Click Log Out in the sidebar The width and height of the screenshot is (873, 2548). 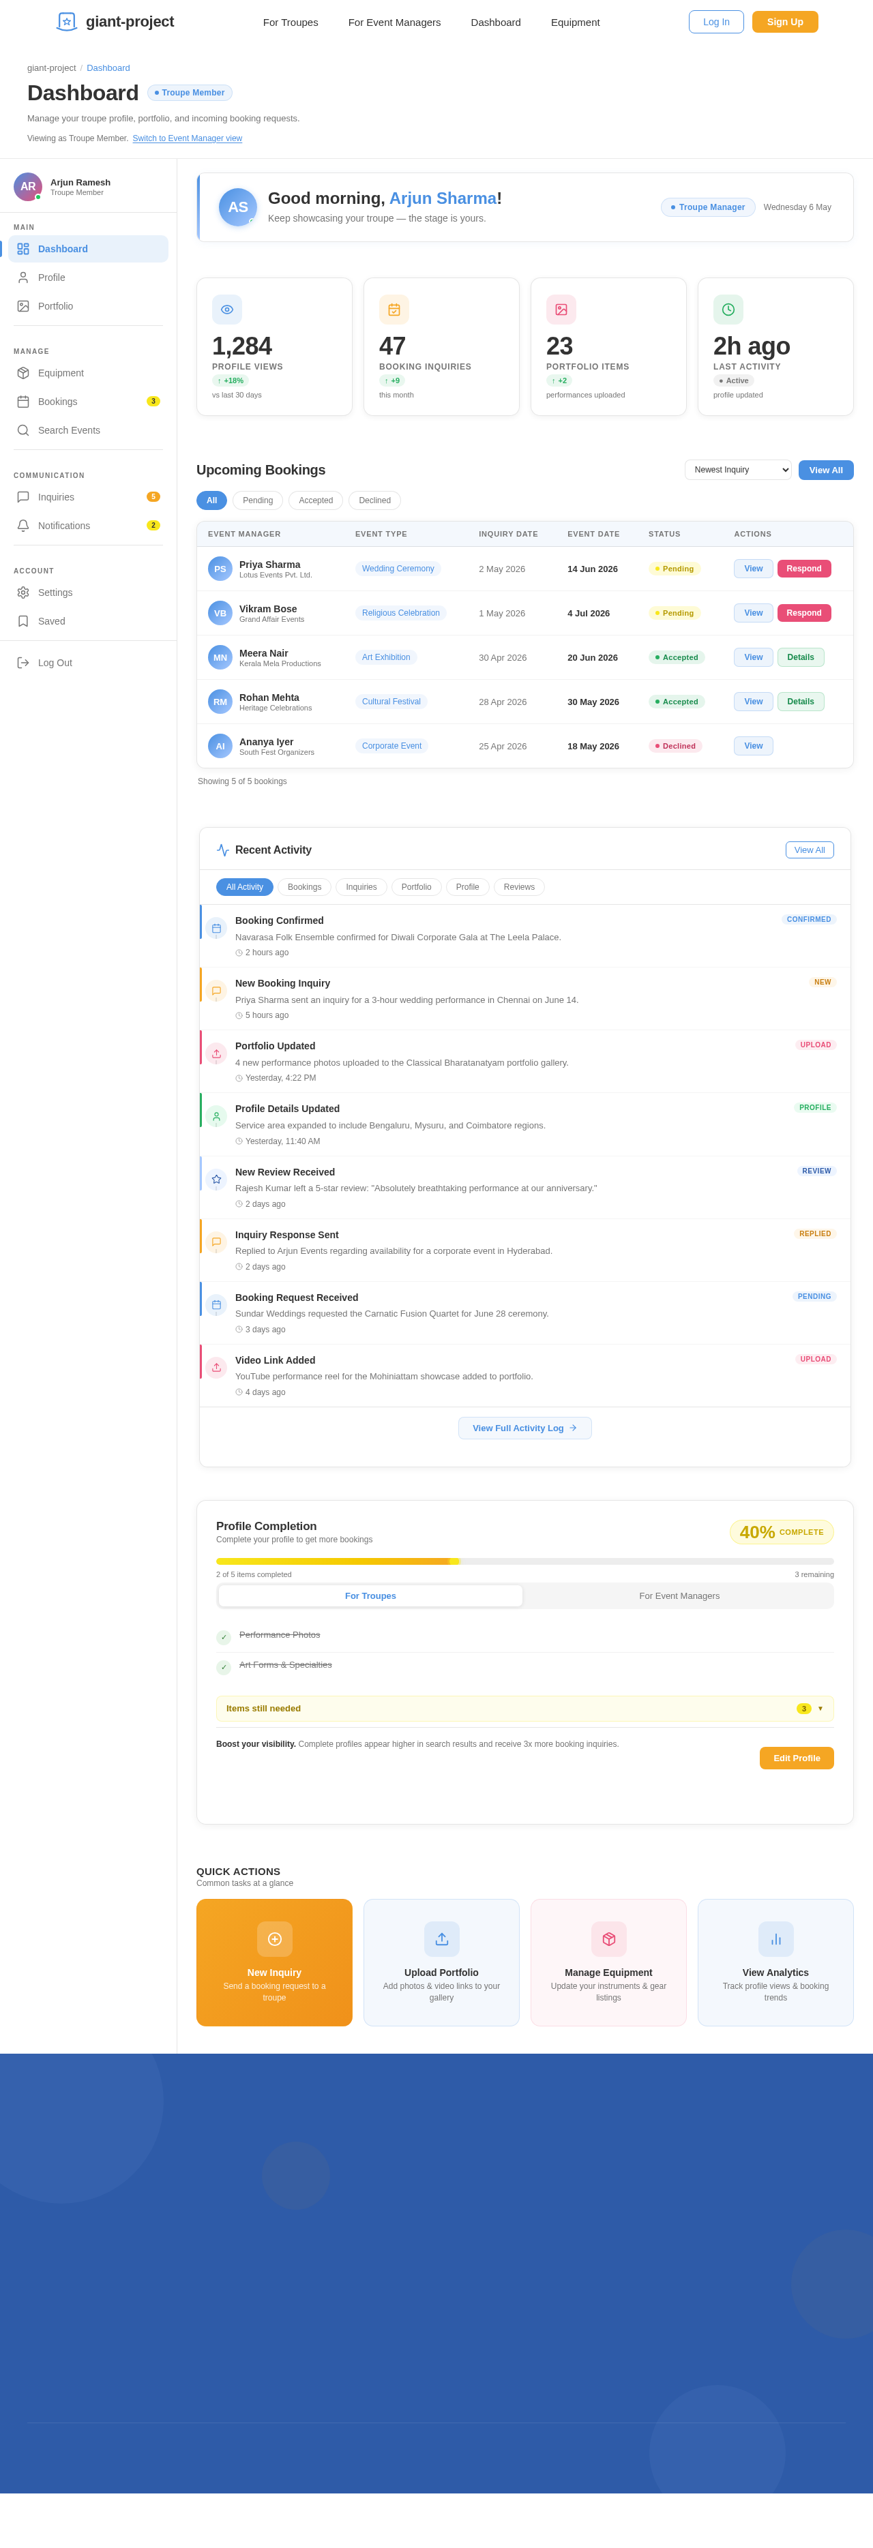(x=88, y=663)
